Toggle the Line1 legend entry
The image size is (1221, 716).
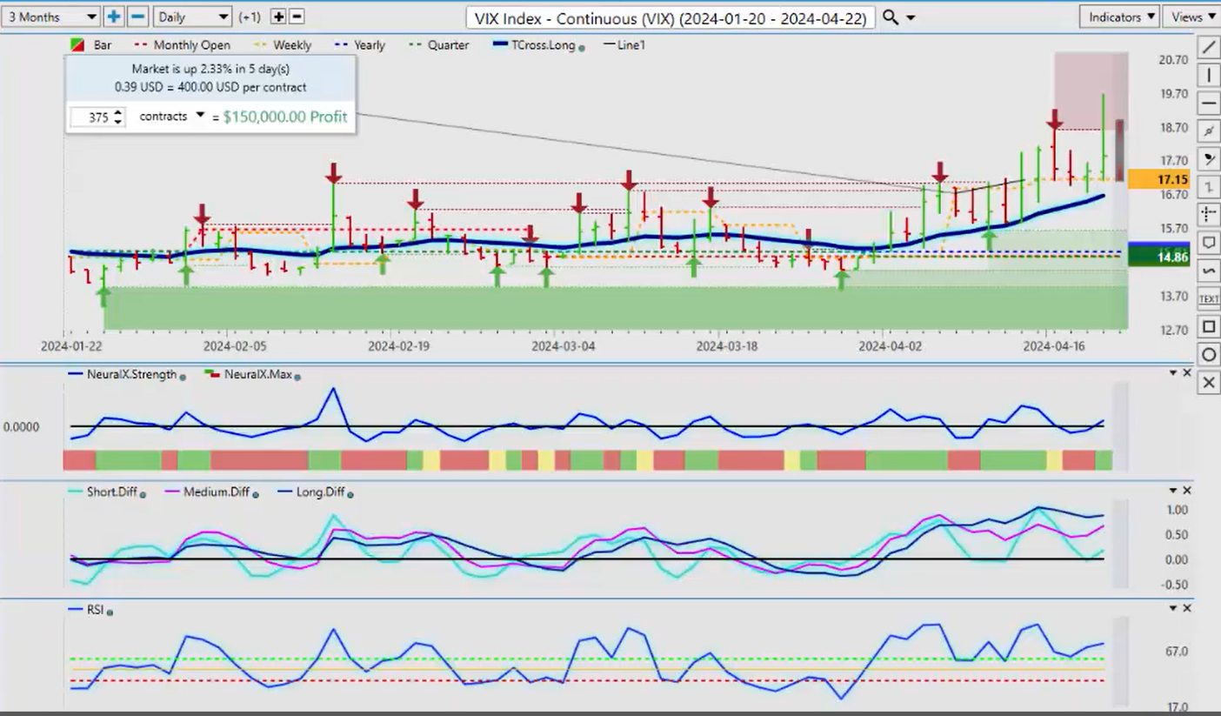(x=626, y=45)
